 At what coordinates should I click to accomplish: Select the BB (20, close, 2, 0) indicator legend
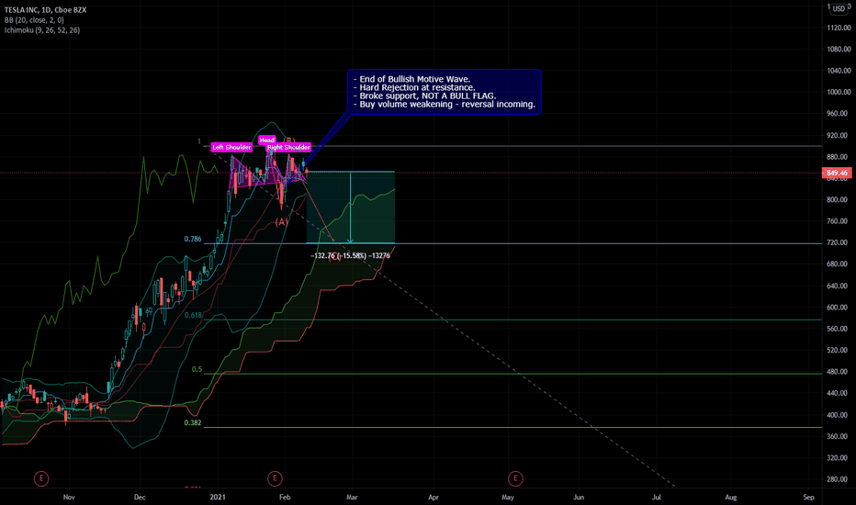pos(34,20)
